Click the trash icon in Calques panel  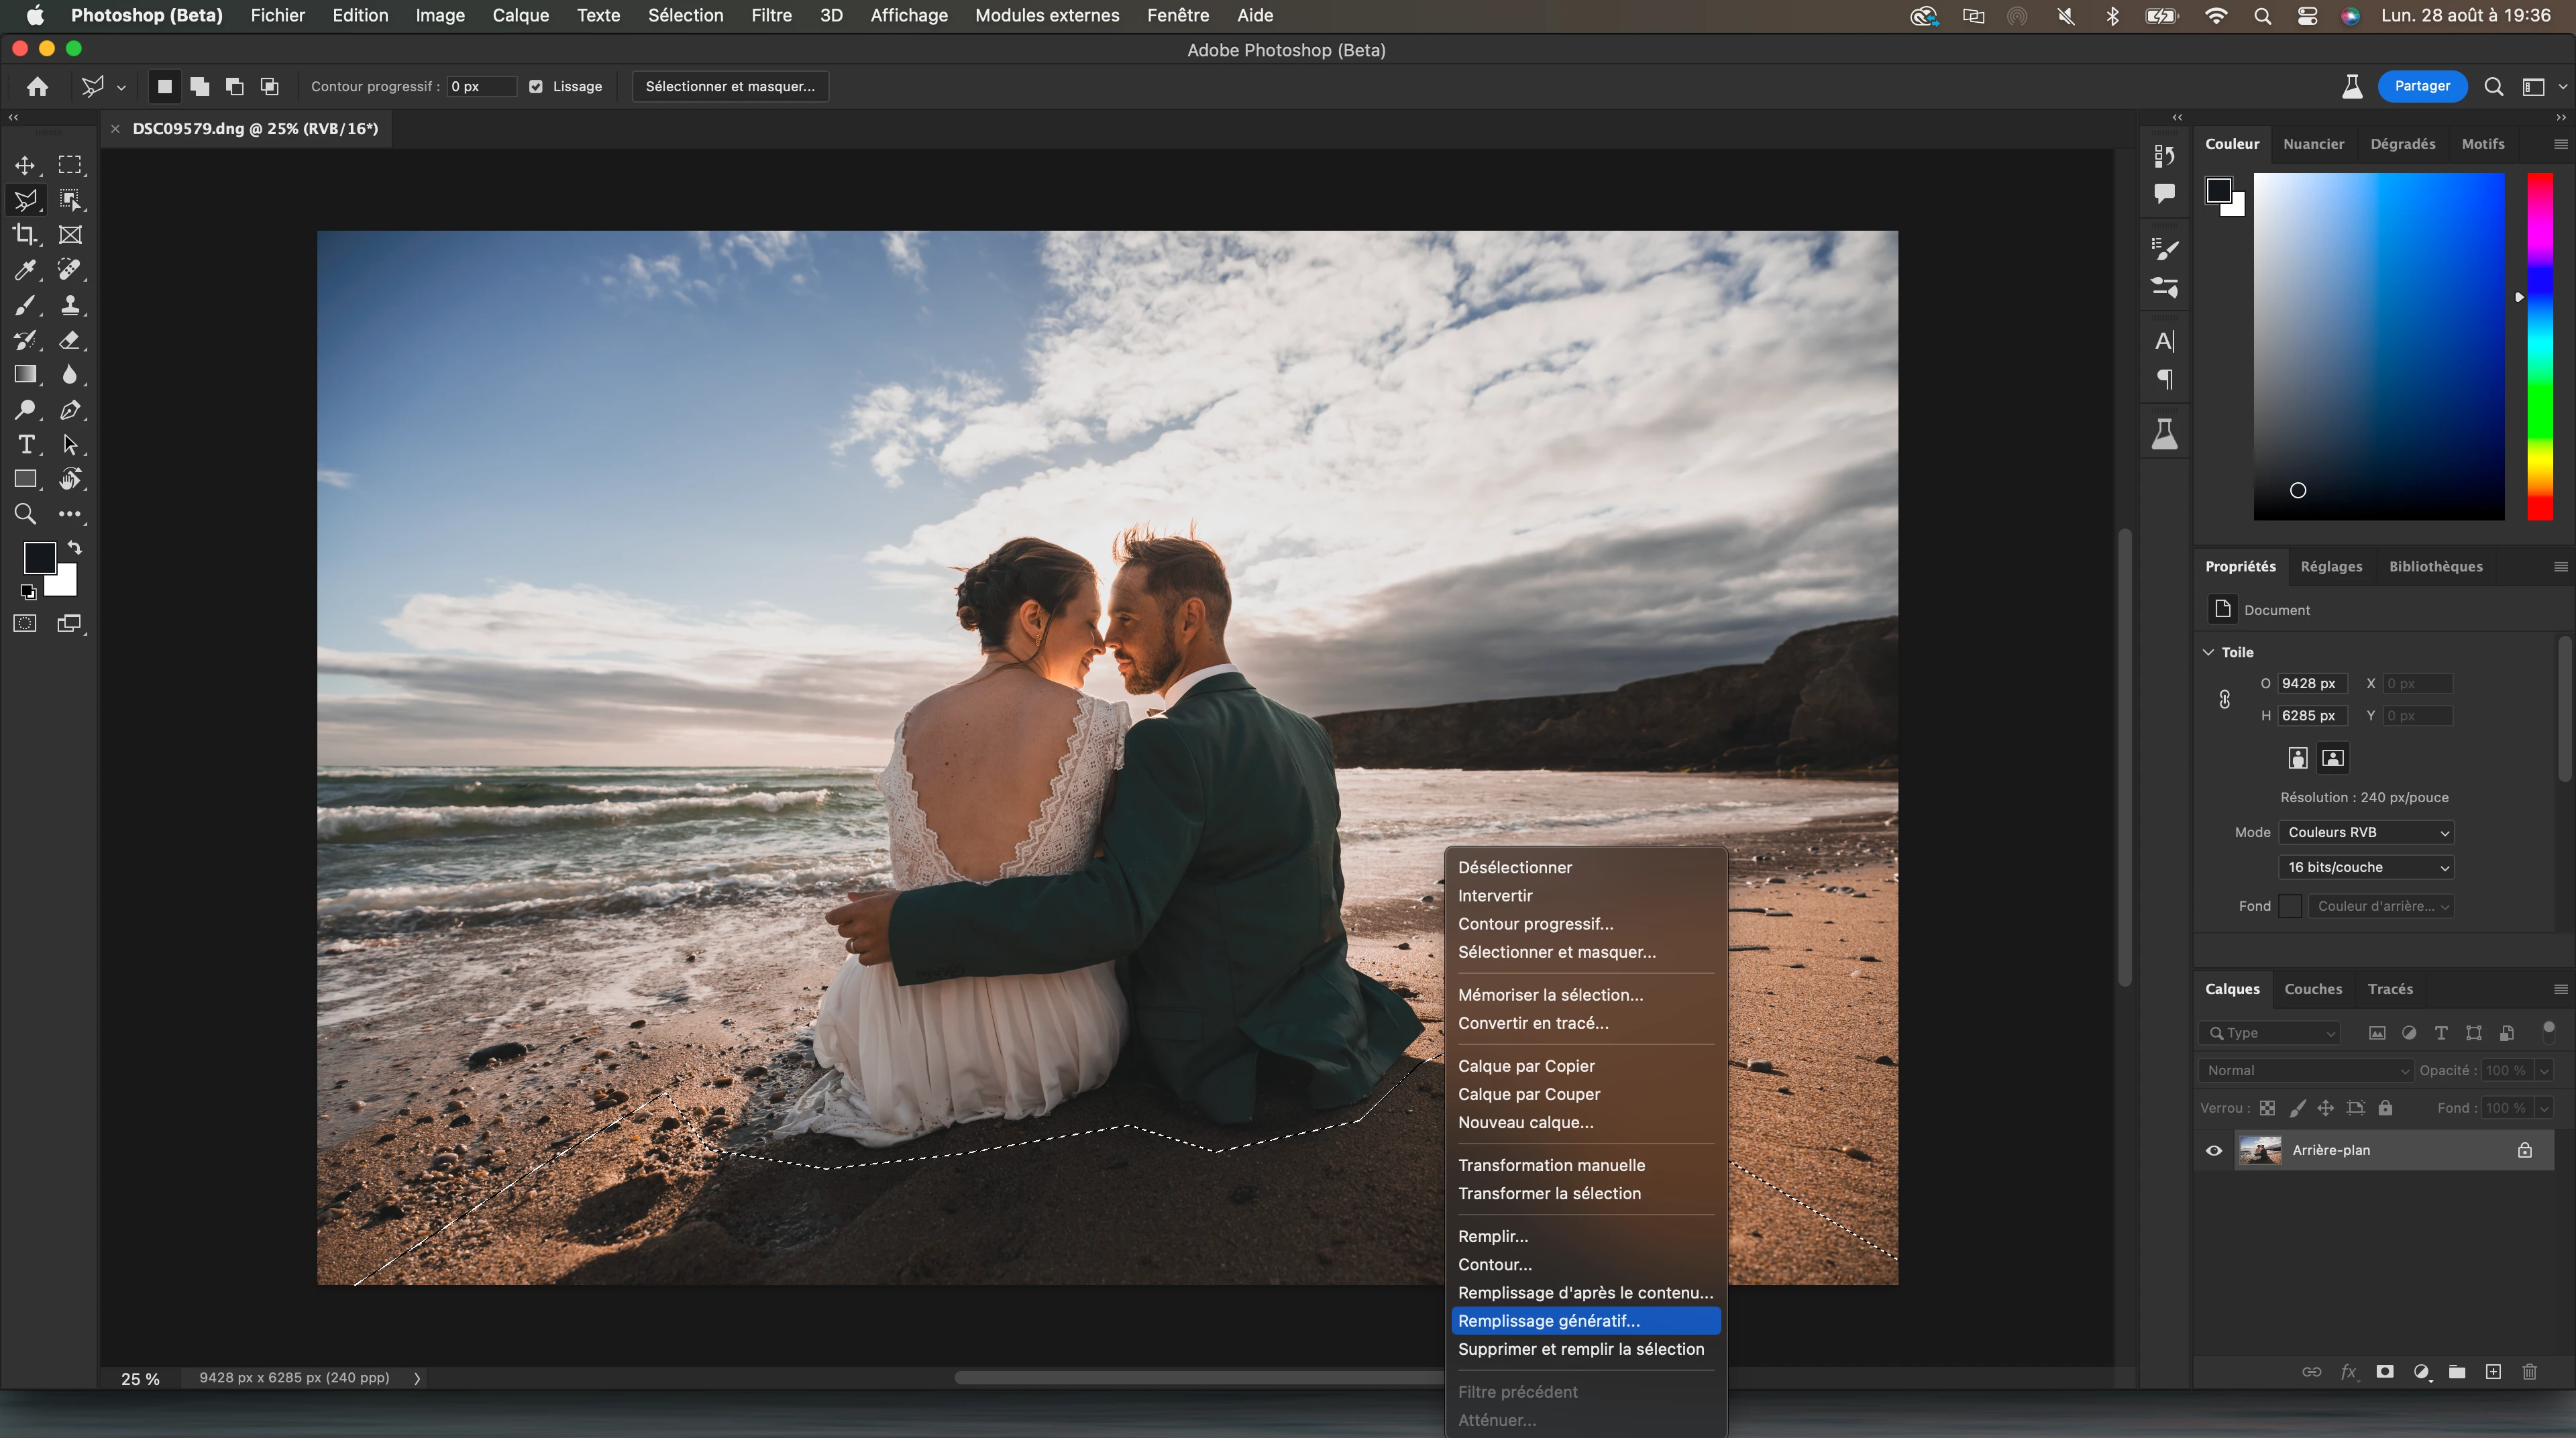coord(2529,1372)
